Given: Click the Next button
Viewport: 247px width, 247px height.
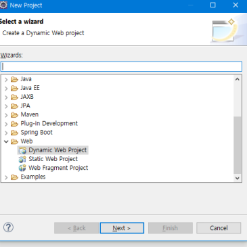Looking at the screenshot, I should (122, 228).
